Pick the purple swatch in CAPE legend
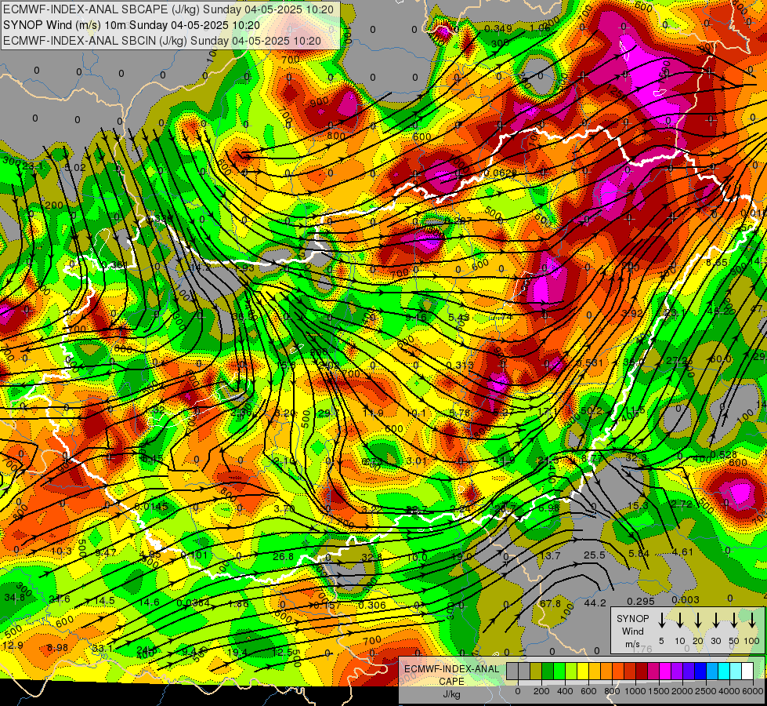Image resolution: width=767 pixels, height=706 pixels. click(676, 671)
